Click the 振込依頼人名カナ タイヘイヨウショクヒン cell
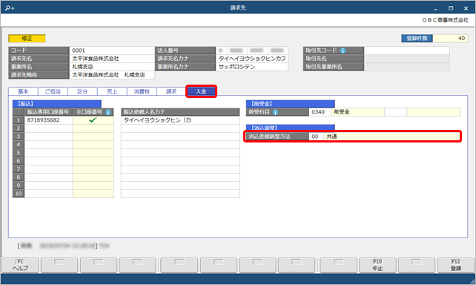The width and height of the screenshot is (476, 285). pyautogui.click(x=180, y=120)
